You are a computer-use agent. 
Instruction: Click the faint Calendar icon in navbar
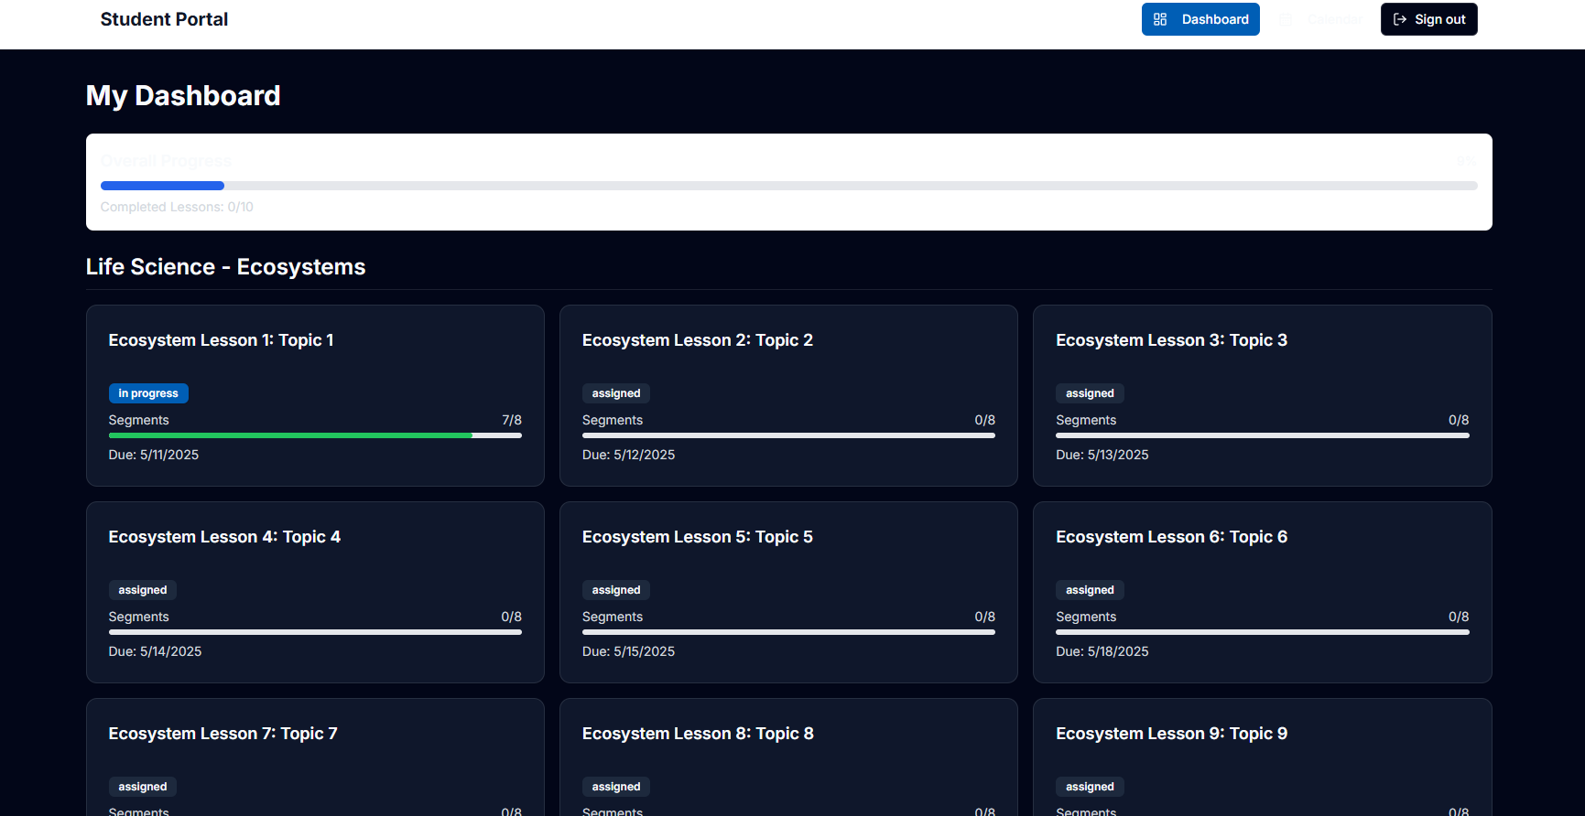click(1286, 19)
